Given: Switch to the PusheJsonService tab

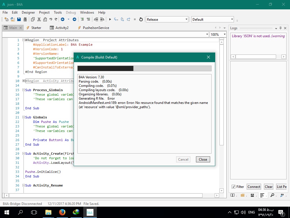Looking at the screenshot, I should (x=96, y=28).
